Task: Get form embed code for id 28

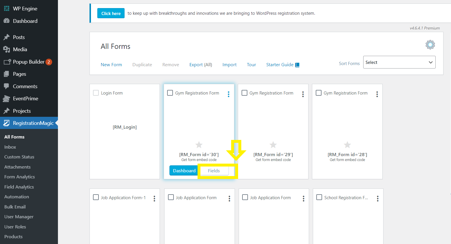Action: click(347, 160)
